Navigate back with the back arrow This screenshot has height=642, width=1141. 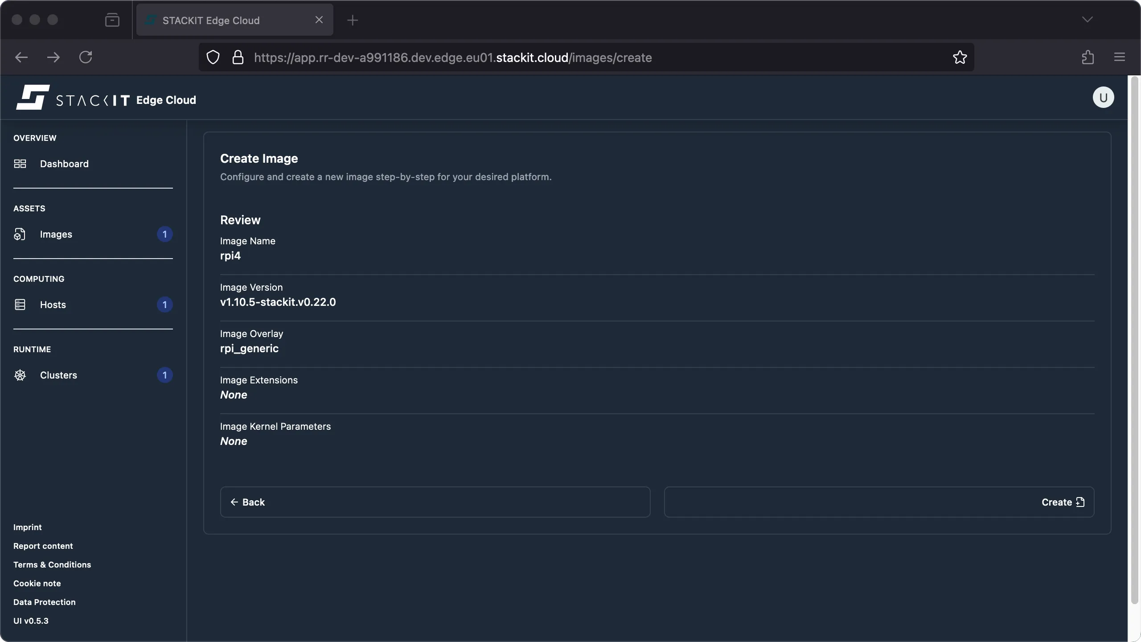tap(21, 57)
